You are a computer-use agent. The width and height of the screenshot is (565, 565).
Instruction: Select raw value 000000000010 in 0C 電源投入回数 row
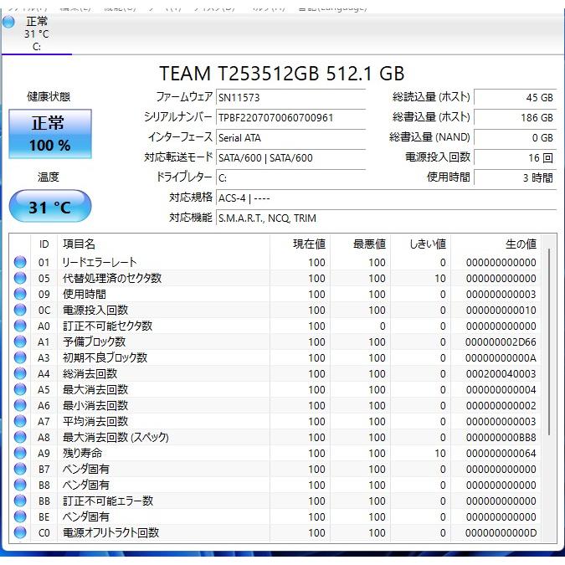tap(501, 311)
